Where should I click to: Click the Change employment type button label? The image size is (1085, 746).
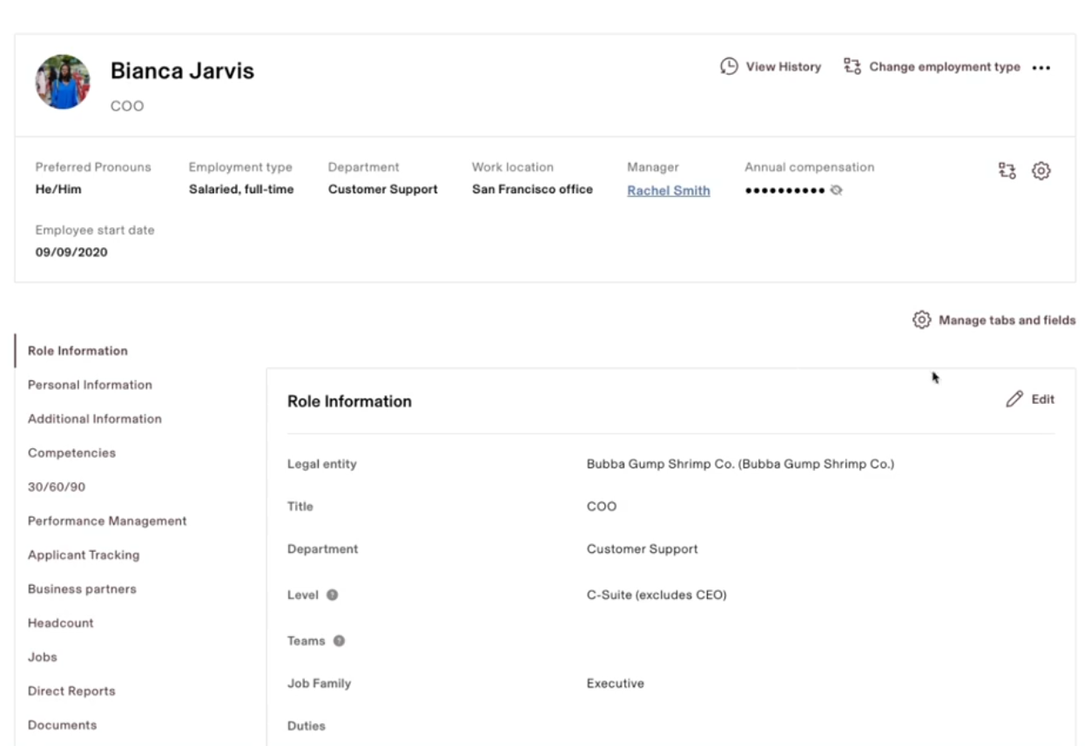click(944, 67)
